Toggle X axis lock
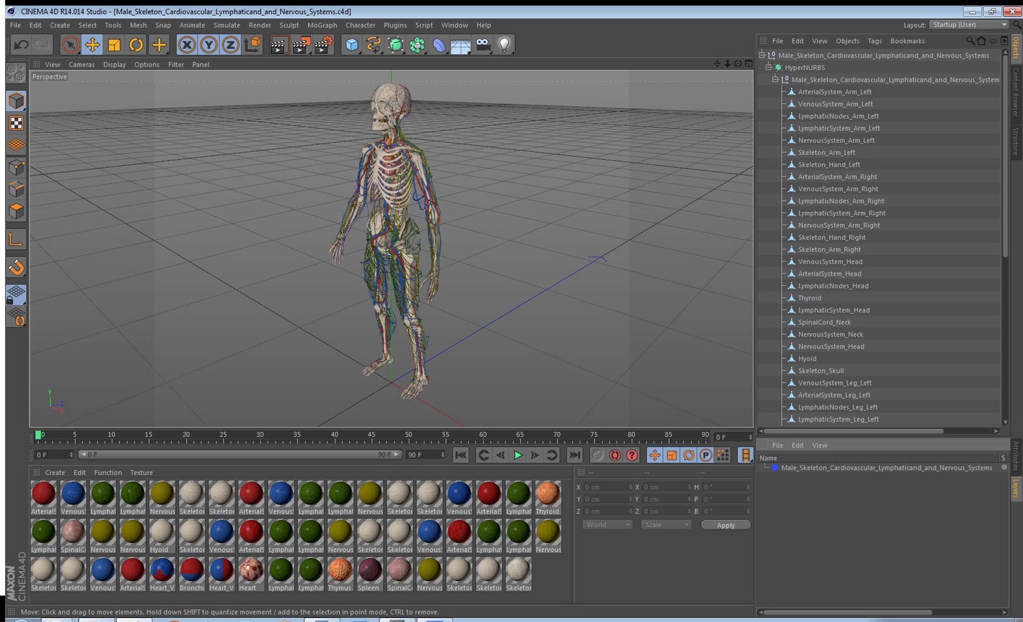This screenshot has width=1023, height=622. [187, 45]
